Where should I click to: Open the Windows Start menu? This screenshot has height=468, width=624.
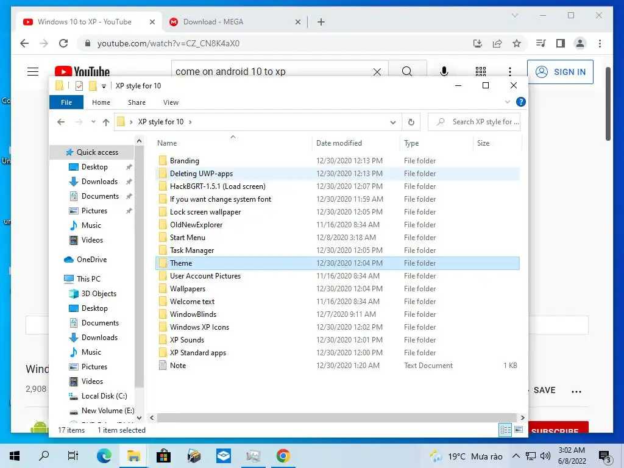(x=15, y=456)
